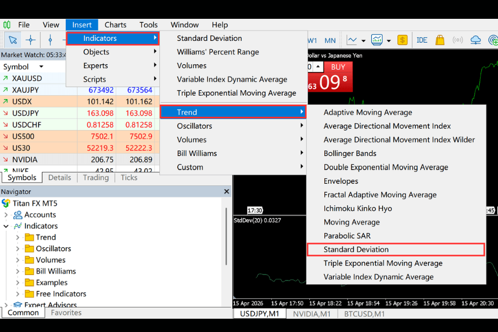The height and width of the screenshot is (332, 498).
Task: Click the Trend folder icon
Action: pyautogui.click(x=29, y=237)
